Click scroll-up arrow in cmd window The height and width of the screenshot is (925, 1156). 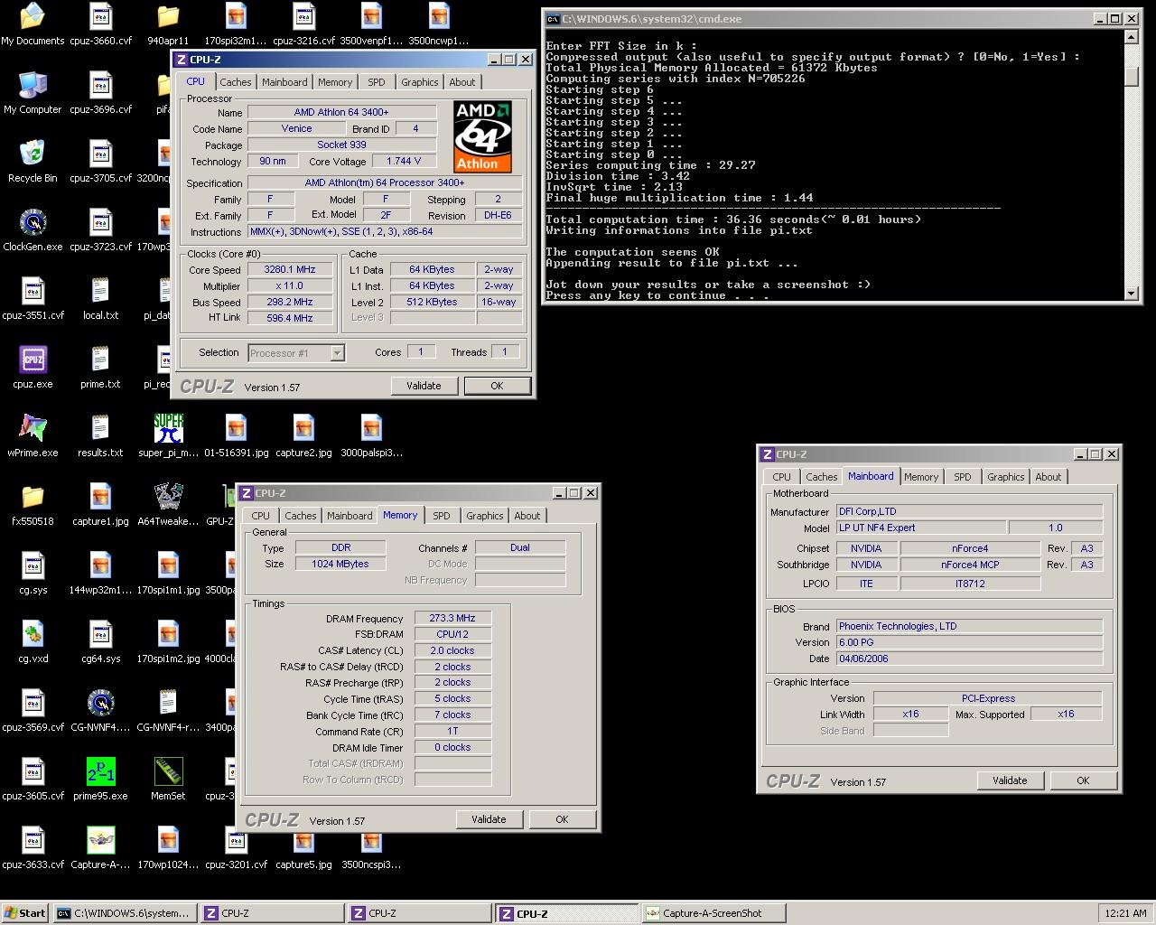[x=1132, y=37]
